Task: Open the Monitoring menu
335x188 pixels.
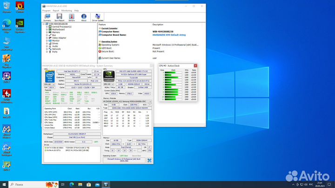Action: (x=66, y=10)
